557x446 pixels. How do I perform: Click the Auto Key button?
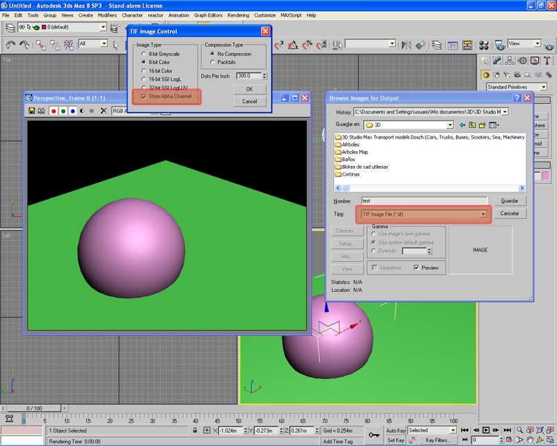[395, 431]
